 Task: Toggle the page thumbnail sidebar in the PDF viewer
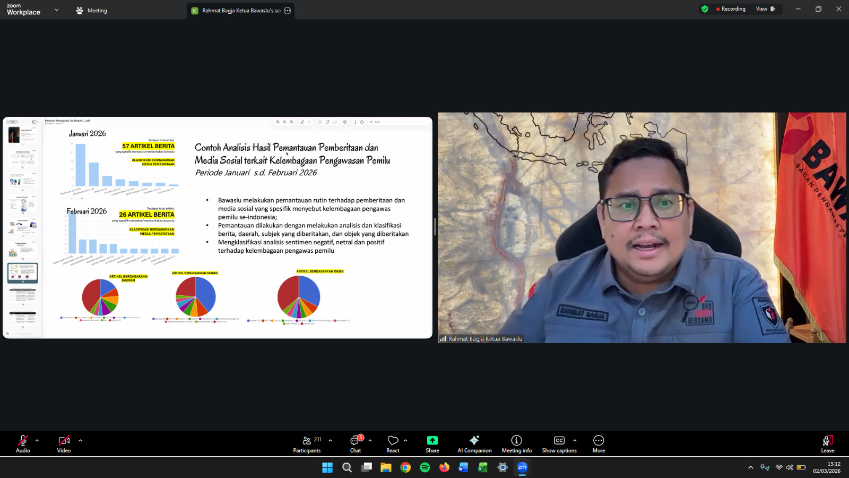[x=33, y=122]
